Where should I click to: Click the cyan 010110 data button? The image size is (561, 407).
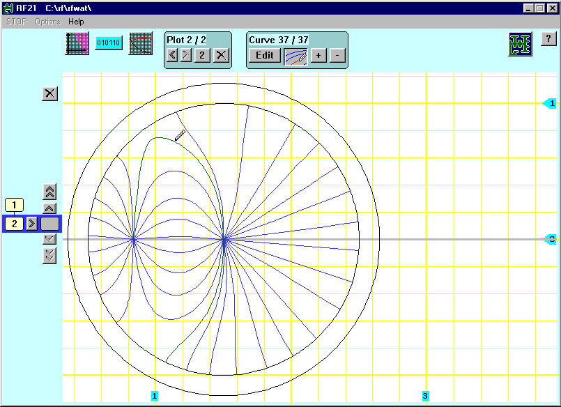pos(109,43)
